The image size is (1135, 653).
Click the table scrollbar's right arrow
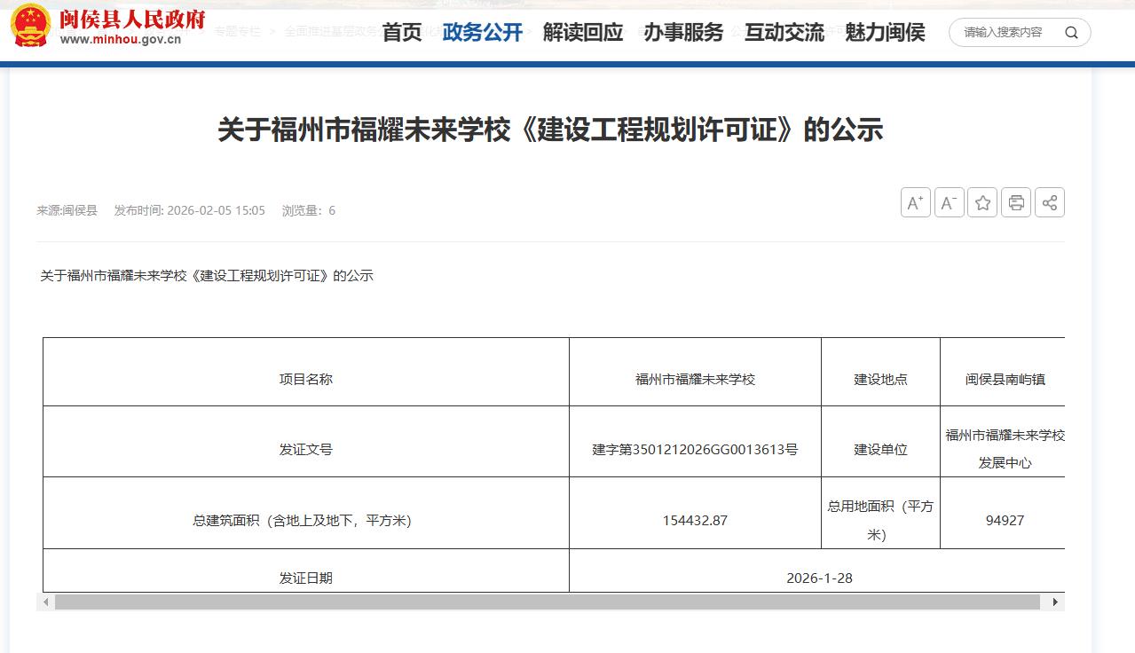coord(1055,602)
